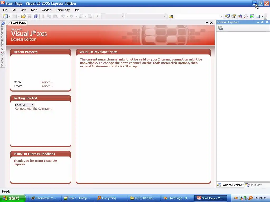Open the Properties Window toolbar icon
The height and width of the screenshot is (202, 270).
(234, 16)
